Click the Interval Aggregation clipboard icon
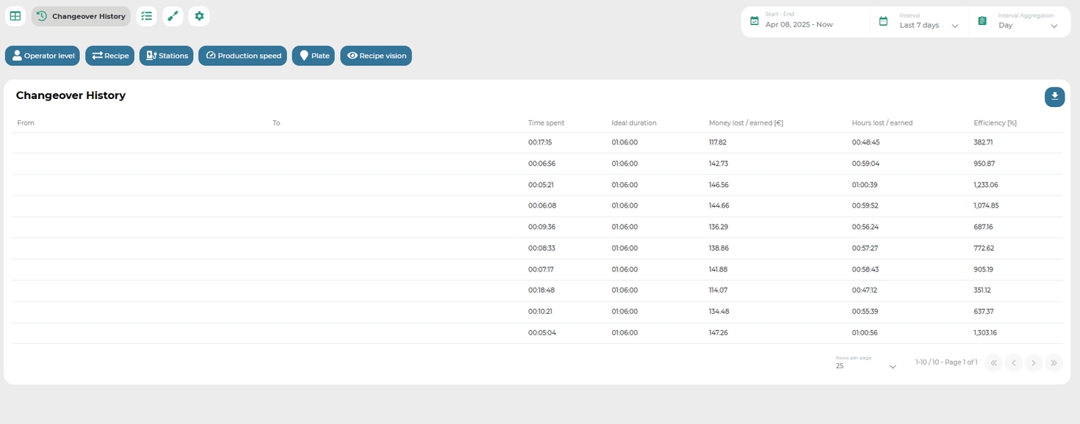1080x424 pixels. click(x=982, y=21)
